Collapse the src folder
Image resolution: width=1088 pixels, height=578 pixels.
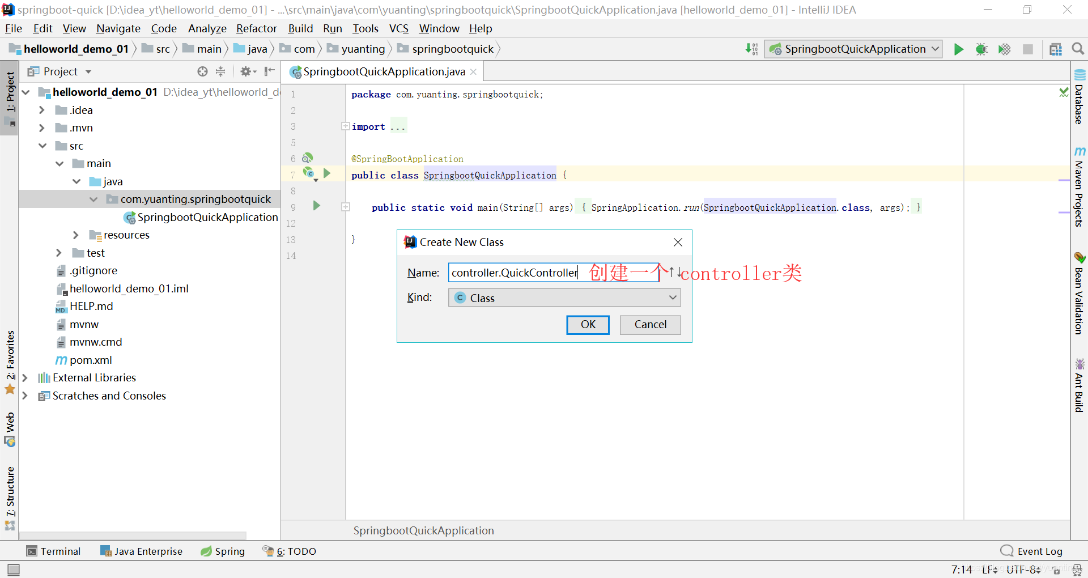(x=42, y=146)
